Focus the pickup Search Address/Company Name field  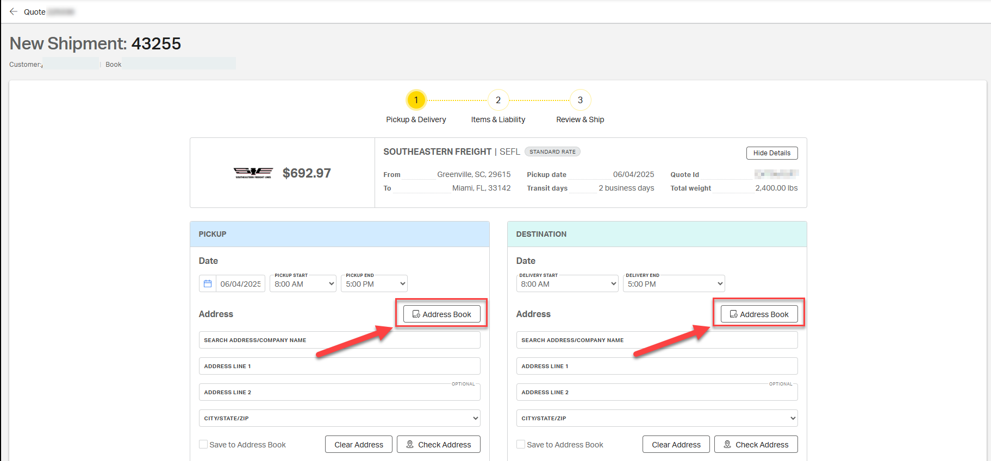[x=339, y=340]
